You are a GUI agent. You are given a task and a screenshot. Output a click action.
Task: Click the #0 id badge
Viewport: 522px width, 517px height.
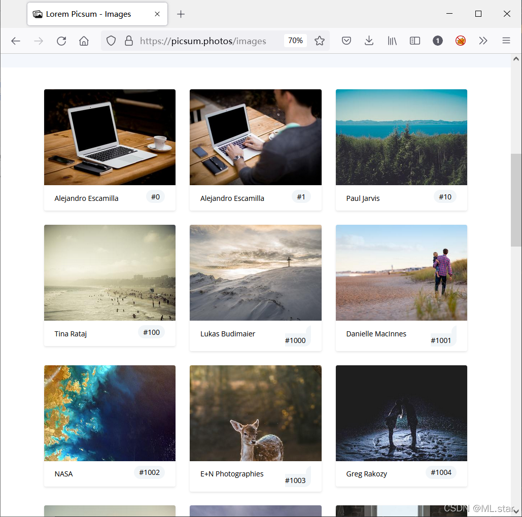point(155,197)
